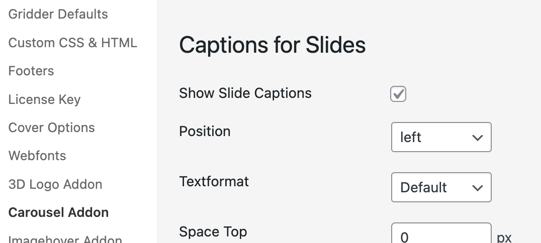Open the Gridder Defaults settings page
541x243 pixels.
coord(58,14)
